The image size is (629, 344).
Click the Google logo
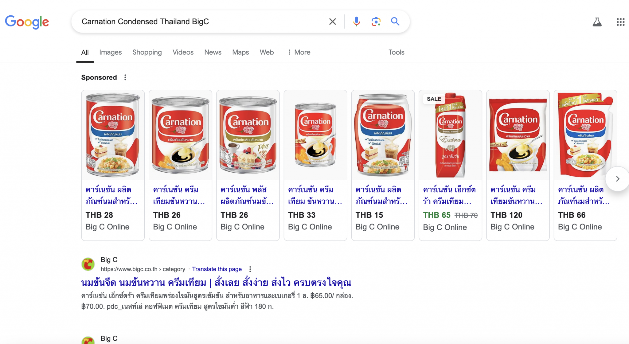(27, 22)
